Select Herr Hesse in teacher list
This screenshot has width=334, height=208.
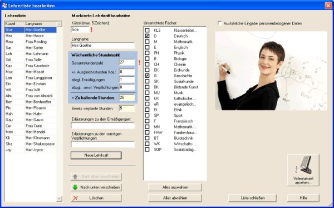(x=31, y=36)
